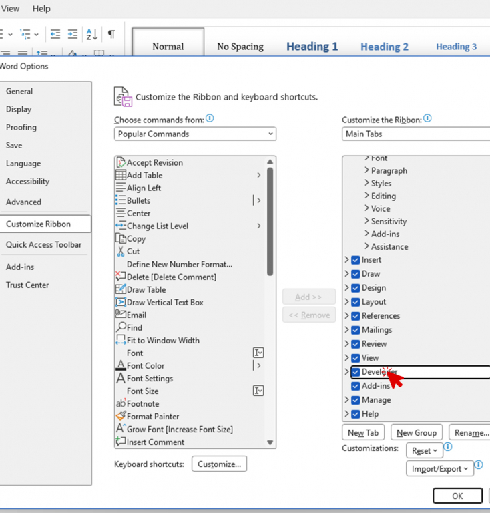Expand the Help tab node
The image size is (490, 513).
[x=347, y=414]
